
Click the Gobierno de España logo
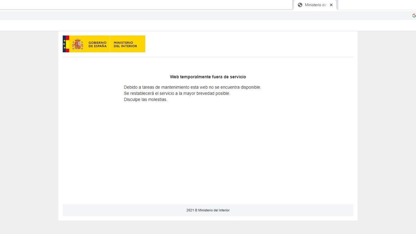click(x=86, y=44)
